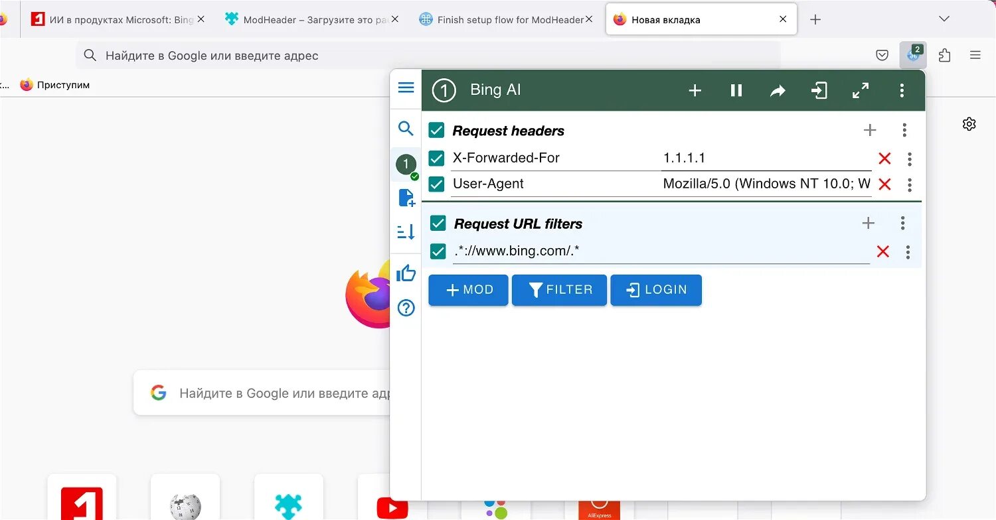Open bing.com filter row more options
Screen dimensions: 996x520
click(908, 251)
